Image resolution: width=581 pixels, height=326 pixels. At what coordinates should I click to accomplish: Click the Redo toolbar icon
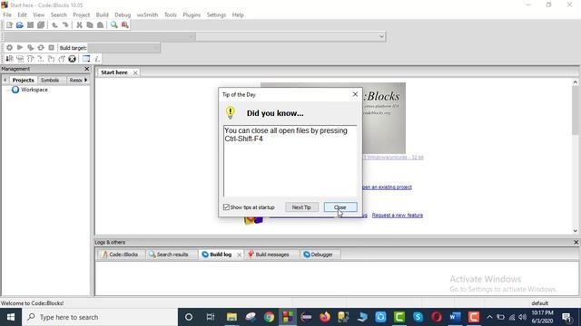(x=65, y=25)
